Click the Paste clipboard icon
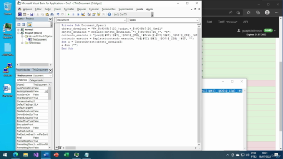283x159 pixels. (x=47, y=15)
